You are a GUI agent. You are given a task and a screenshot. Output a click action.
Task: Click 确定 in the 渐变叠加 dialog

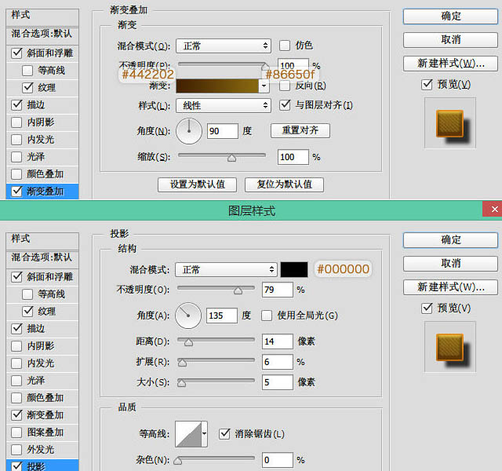pyautogui.click(x=450, y=16)
